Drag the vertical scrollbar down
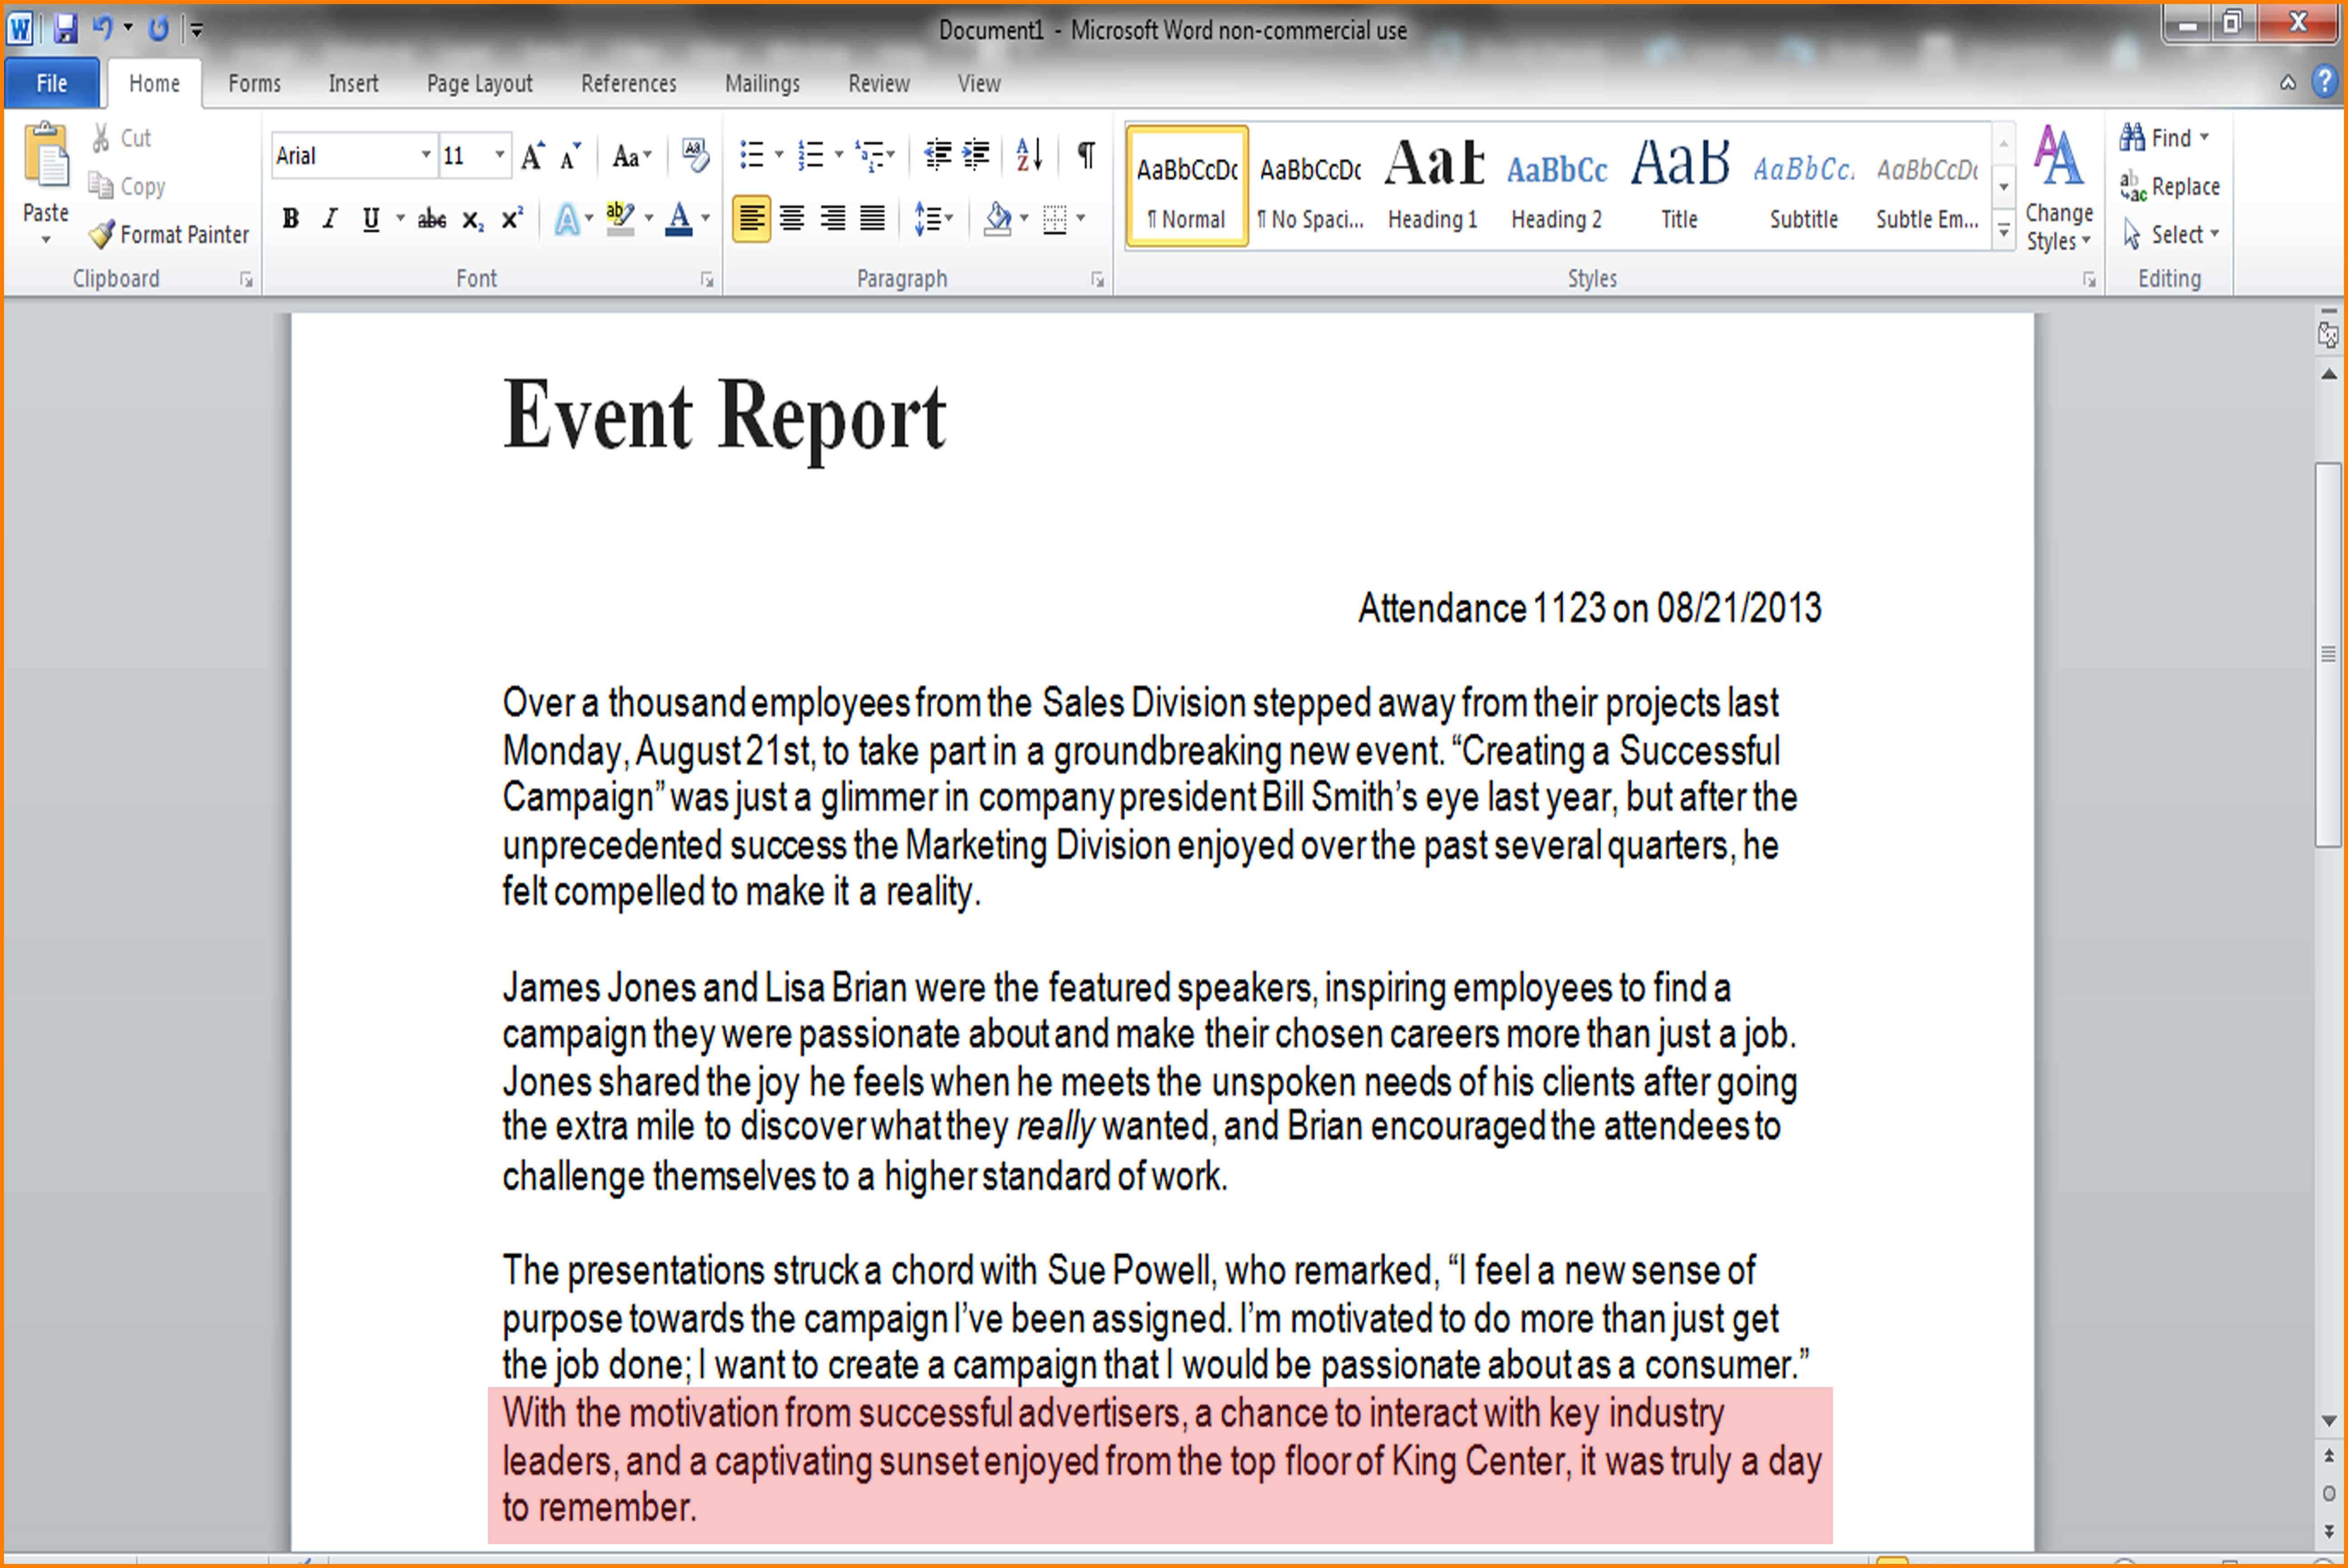Screen dimensions: 2348x1568 (2325, 543)
